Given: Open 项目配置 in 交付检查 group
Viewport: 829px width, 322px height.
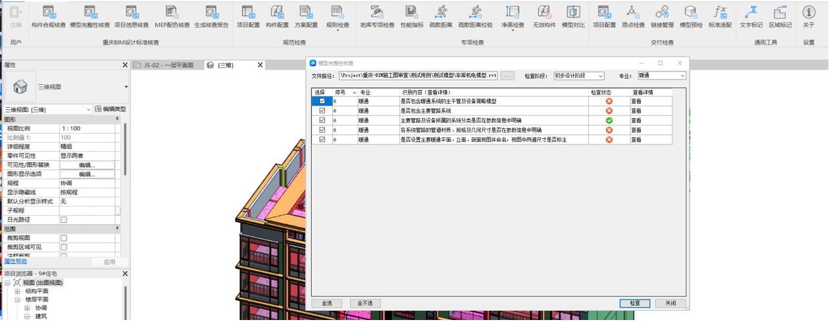Looking at the screenshot, I should [604, 17].
